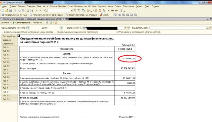
Task: Toggle Выводить реквизиты документов поступления checkbox
Action: pyautogui.click(x=56, y=32)
